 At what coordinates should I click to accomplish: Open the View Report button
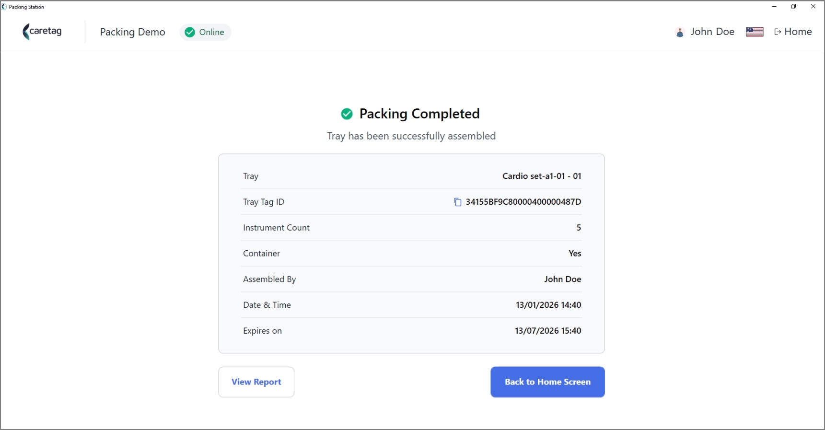(x=256, y=382)
